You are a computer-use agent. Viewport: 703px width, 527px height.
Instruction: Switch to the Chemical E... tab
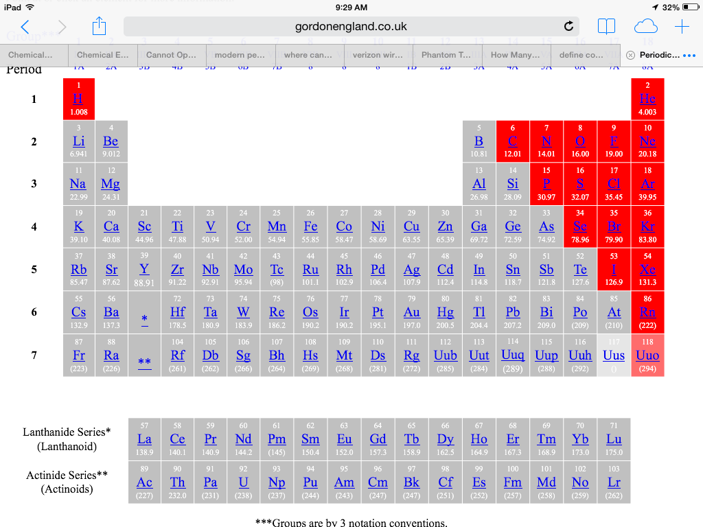coord(103,55)
